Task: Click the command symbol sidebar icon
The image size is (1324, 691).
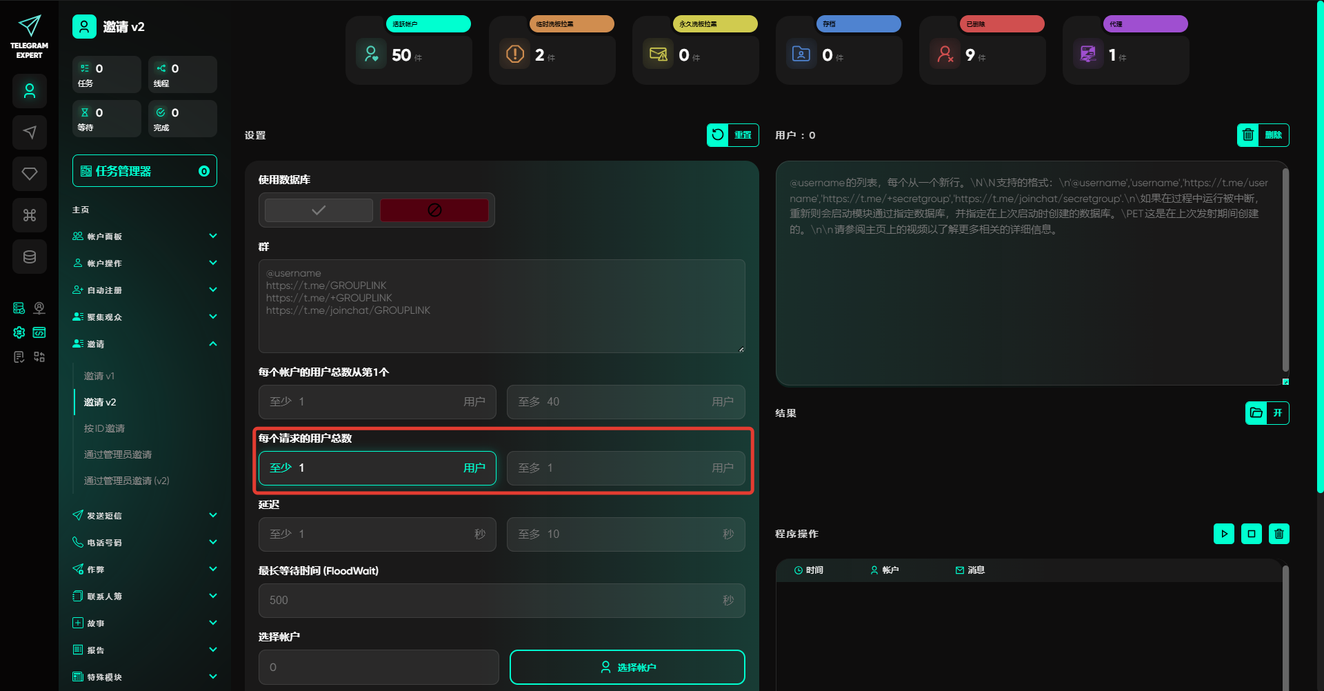Action: point(30,215)
